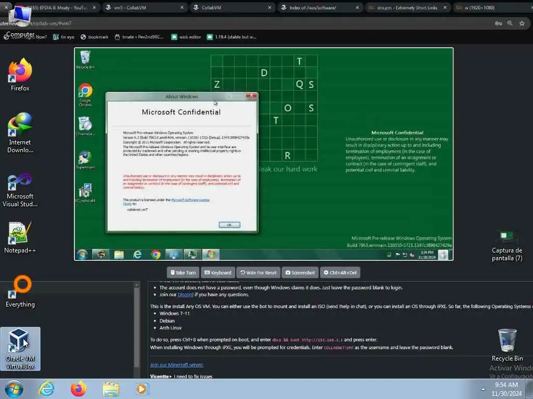Open Internet Download Manager desktop icon
Image resolution: width=533 pixels, height=399 pixels.
click(x=20, y=132)
